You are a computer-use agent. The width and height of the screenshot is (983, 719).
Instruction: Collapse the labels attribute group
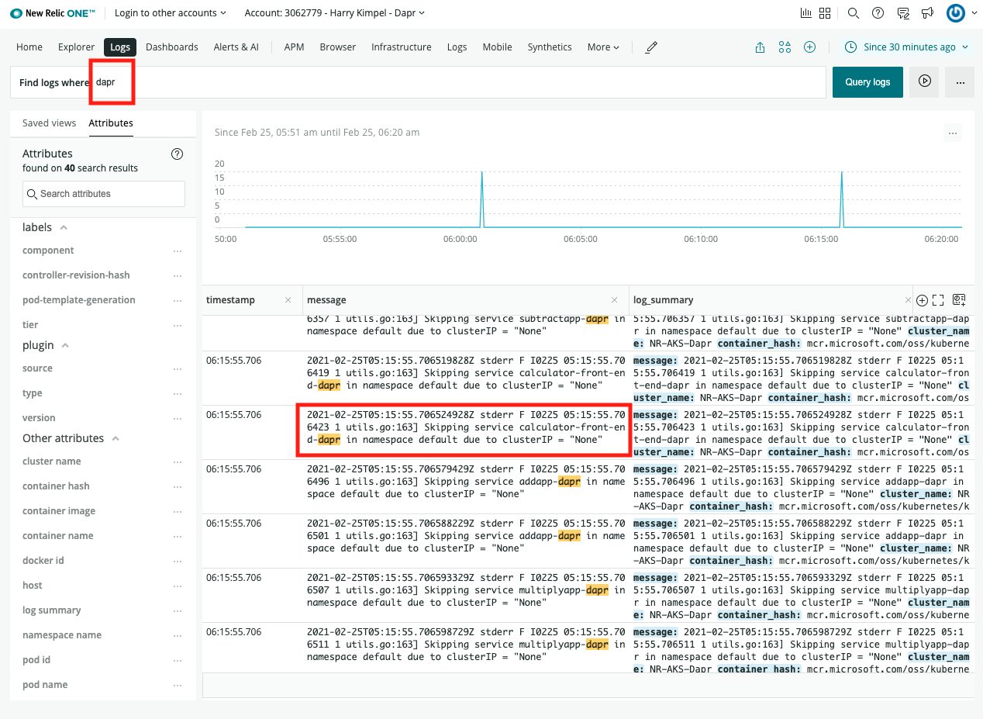point(64,228)
